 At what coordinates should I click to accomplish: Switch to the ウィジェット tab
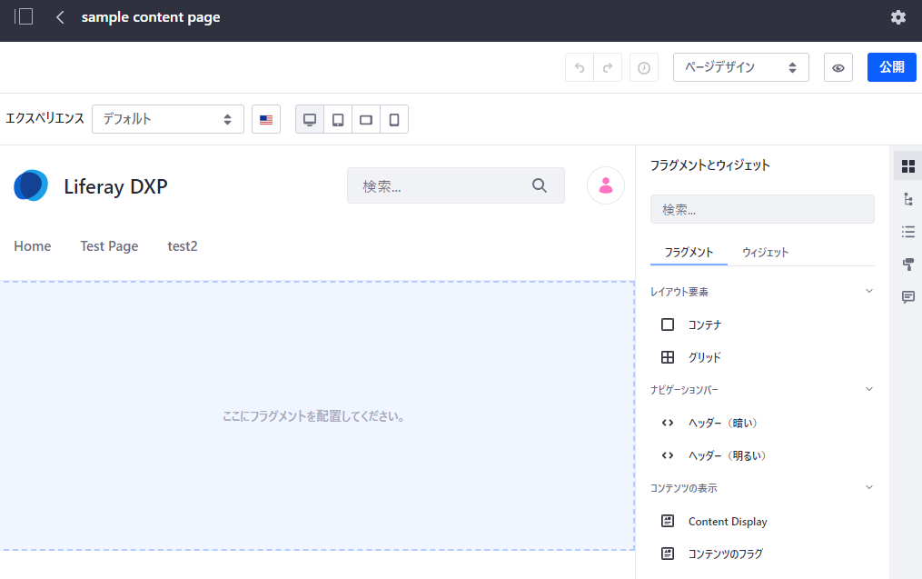(x=765, y=253)
